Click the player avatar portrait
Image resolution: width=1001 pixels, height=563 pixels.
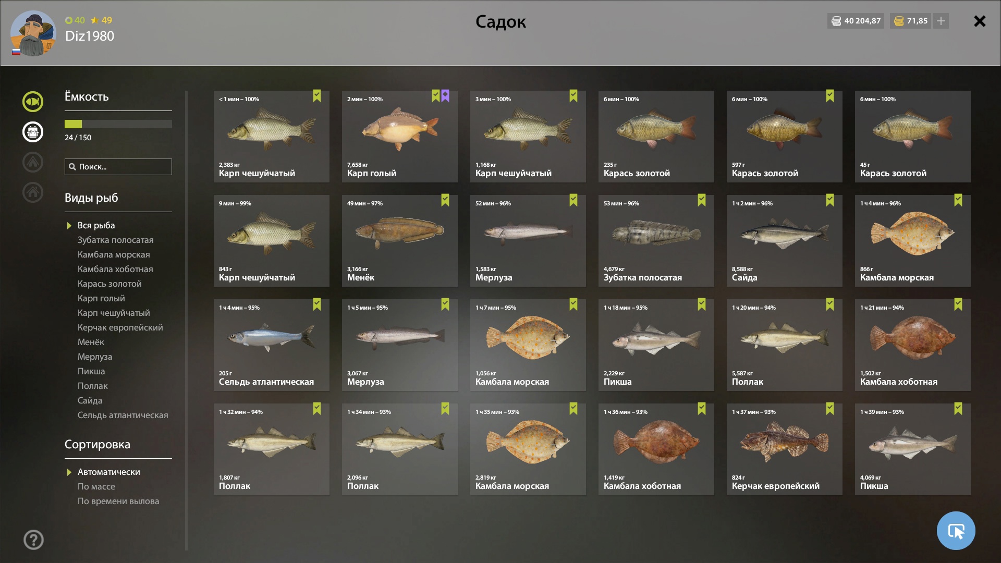pos(33,33)
